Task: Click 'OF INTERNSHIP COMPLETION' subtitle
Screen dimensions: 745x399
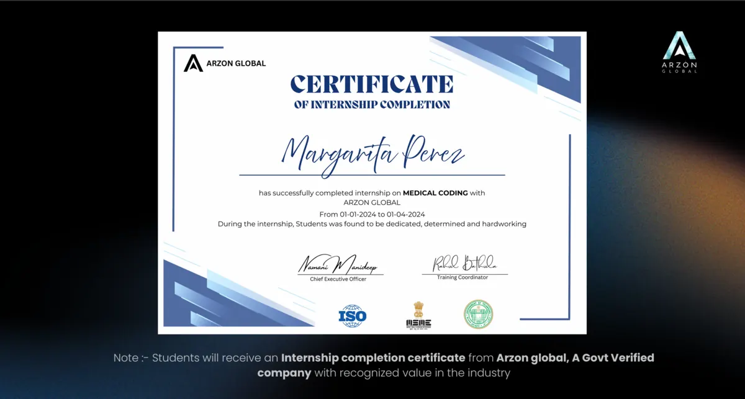Action: 372,104
